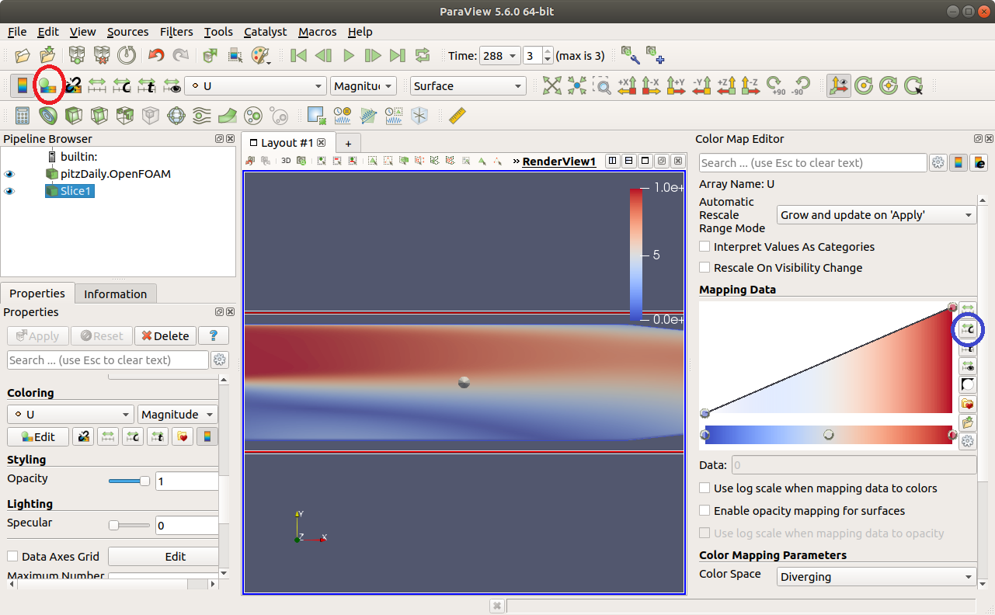Click the Ruler tool icon
Image resolution: width=995 pixels, height=615 pixels.
[457, 116]
